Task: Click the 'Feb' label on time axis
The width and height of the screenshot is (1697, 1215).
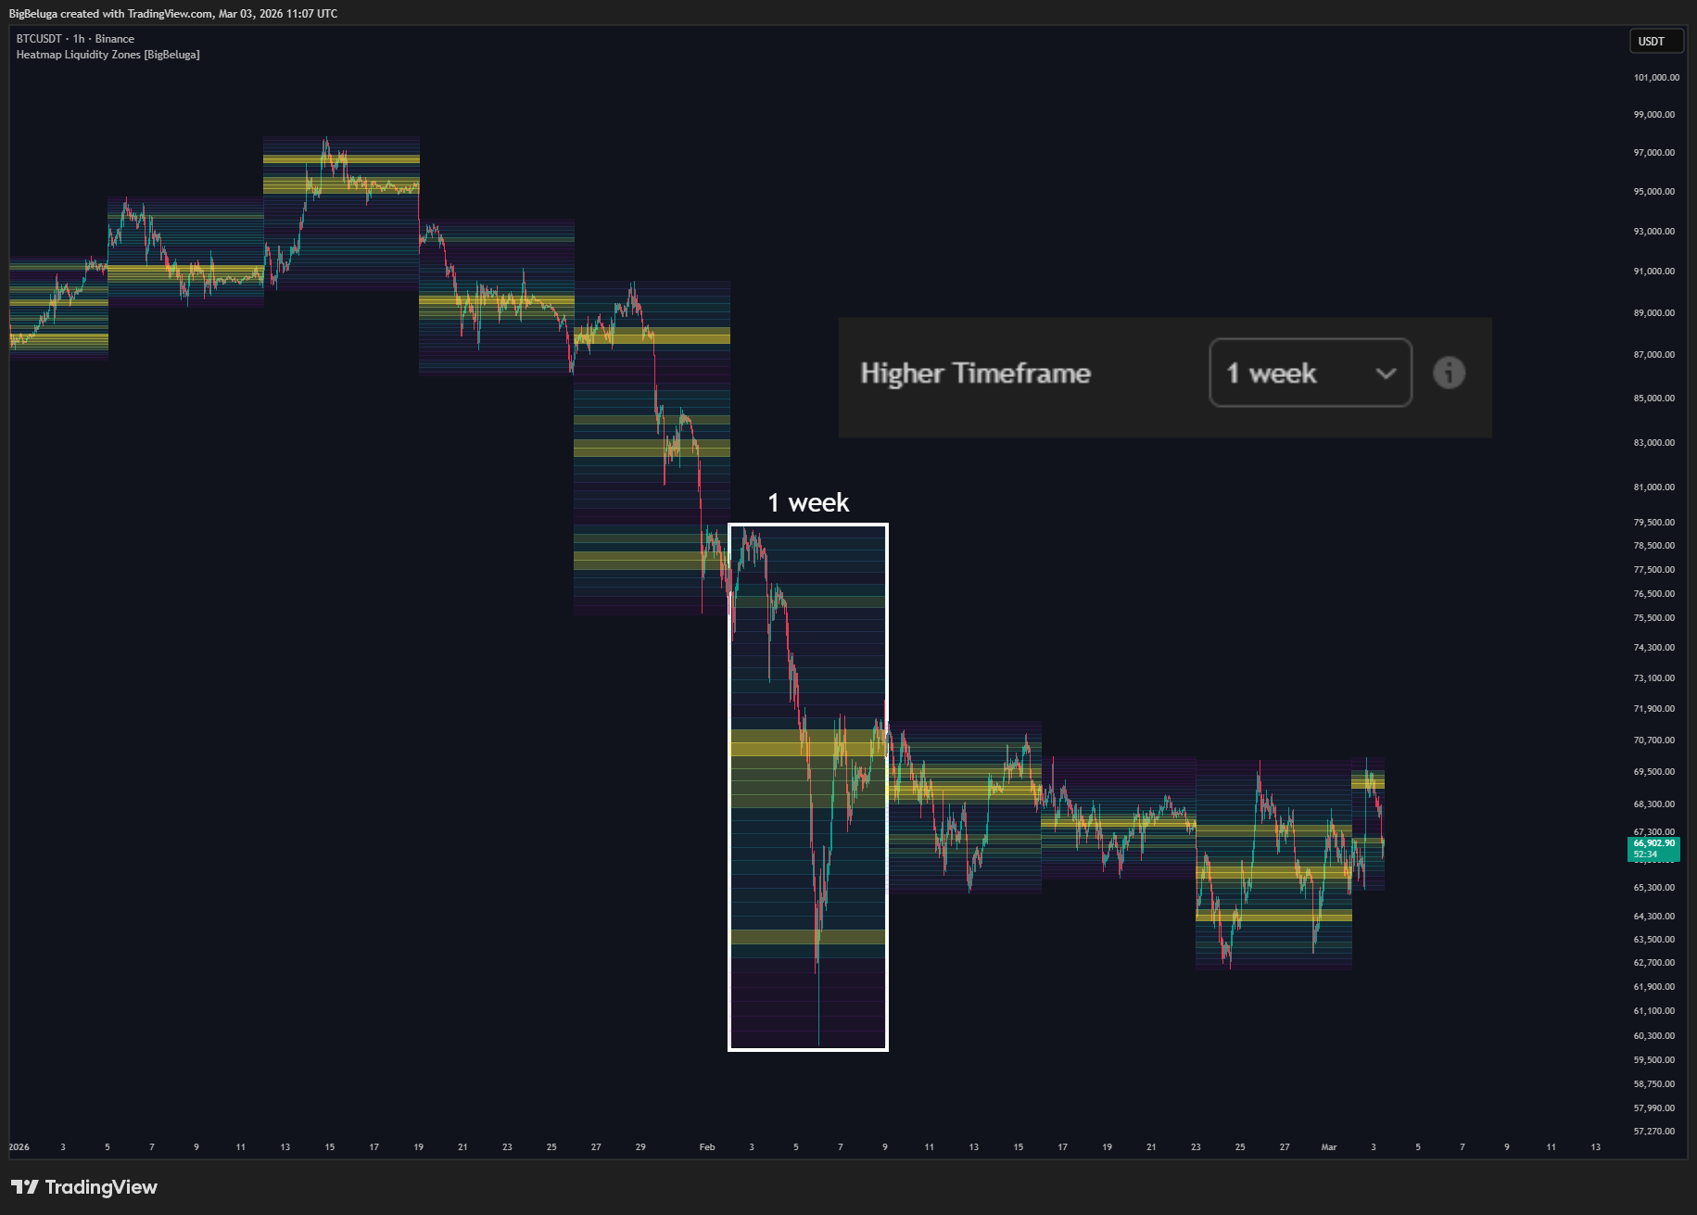Action: (707, 1147)
